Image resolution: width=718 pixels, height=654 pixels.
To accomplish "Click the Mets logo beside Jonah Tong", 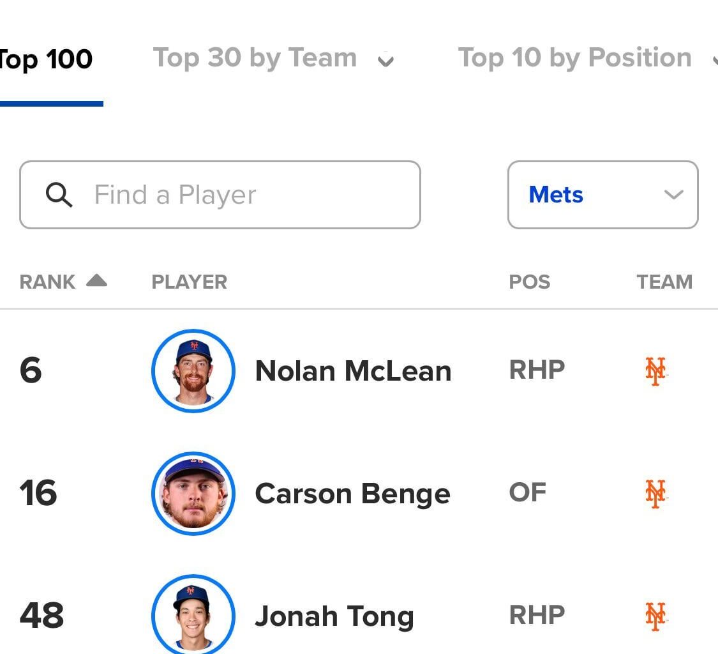I will click(655, 614).
